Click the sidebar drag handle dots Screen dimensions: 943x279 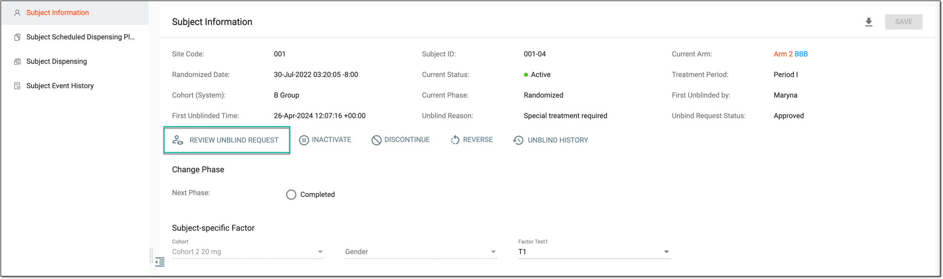coord(151,256)
